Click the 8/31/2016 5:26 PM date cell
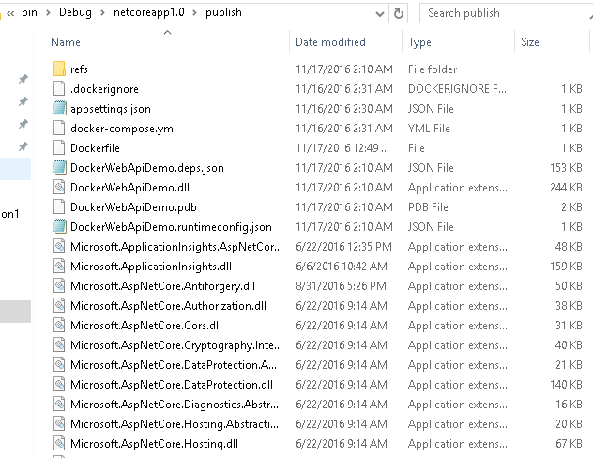This screenshot has height=458, width=593. [x=341, y=286]
